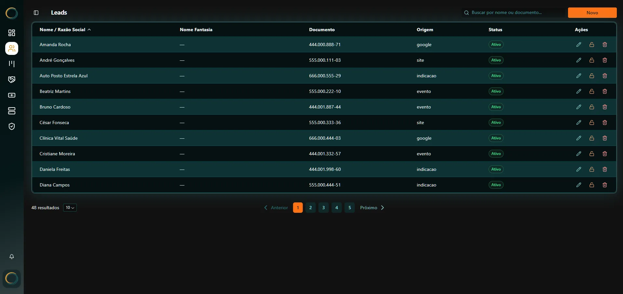Click the app logo at top left
Image resolution: width=623 pixels, height=294 pixels.
pos(12,13)
